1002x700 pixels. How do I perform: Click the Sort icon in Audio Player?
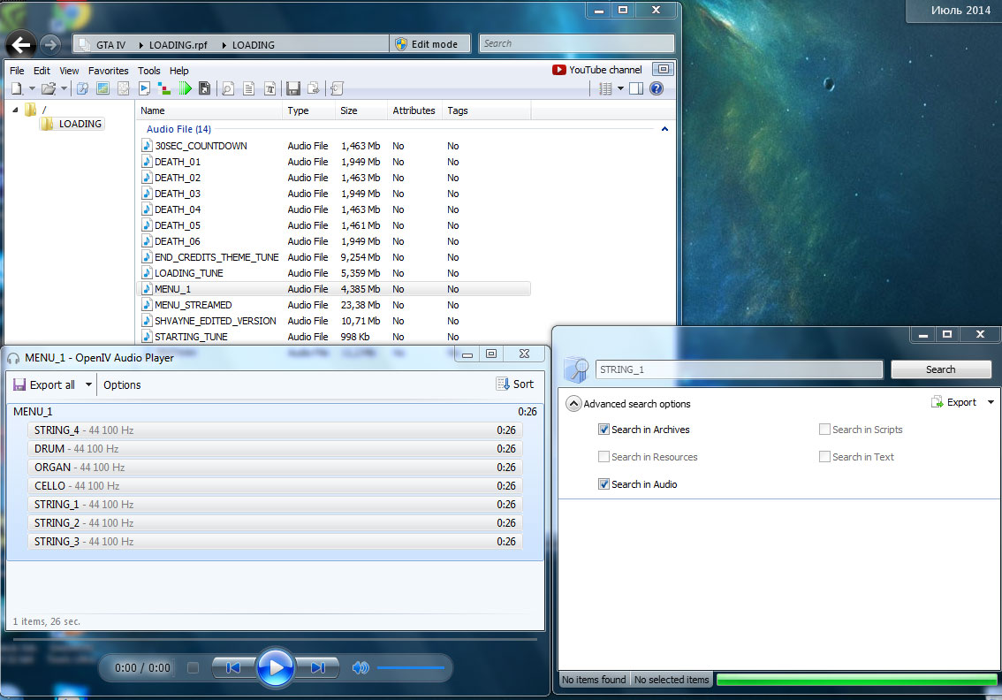point(515,384)
